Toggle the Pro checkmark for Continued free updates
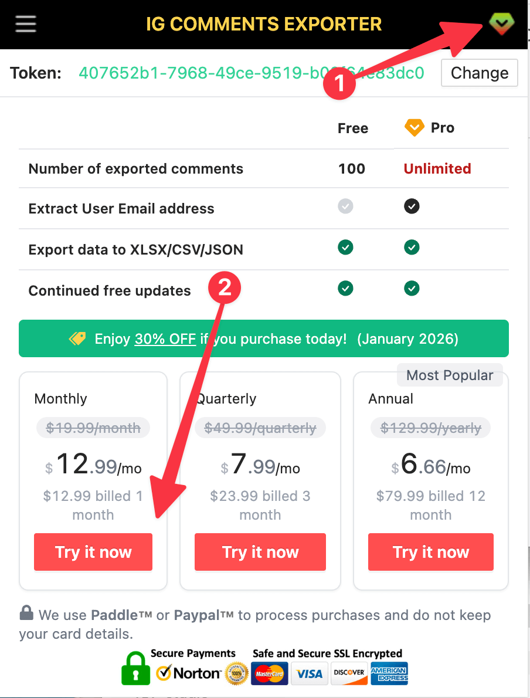The image size is (530, 698). (x=412, y=288)
